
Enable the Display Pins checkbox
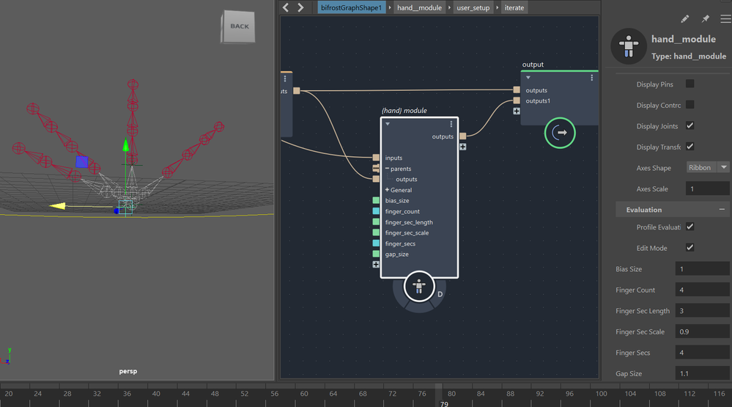(690, 84)
